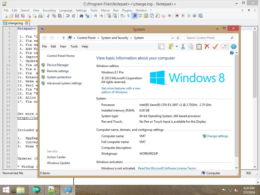Image resolution: width=260 pixels, height=195 pixels.
Task: Click red Start Recording macro button
Action: [177, 16]
